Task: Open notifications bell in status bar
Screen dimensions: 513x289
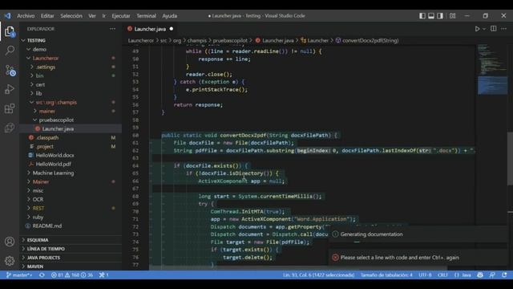Action: click(x=504, y=275)
